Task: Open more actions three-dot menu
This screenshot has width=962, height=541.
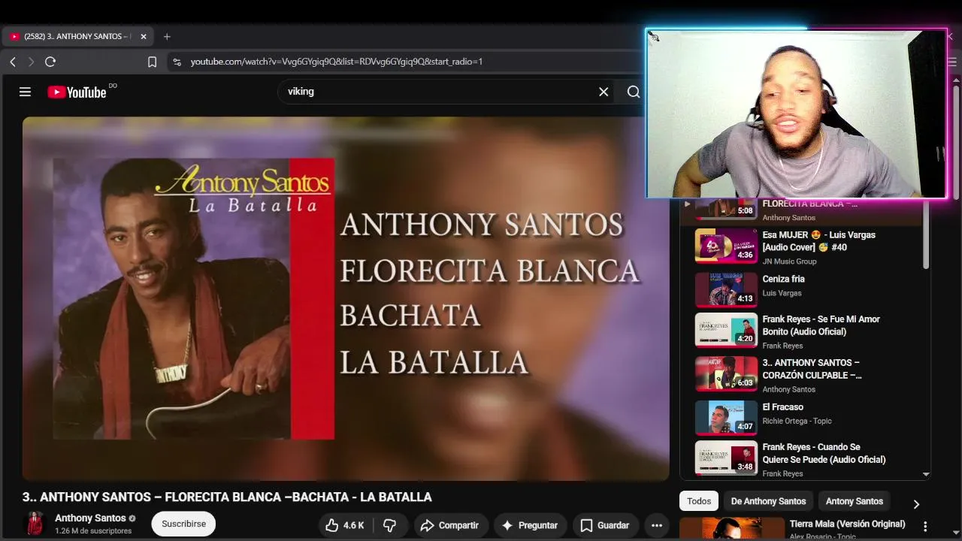Action: pos(657,525)
